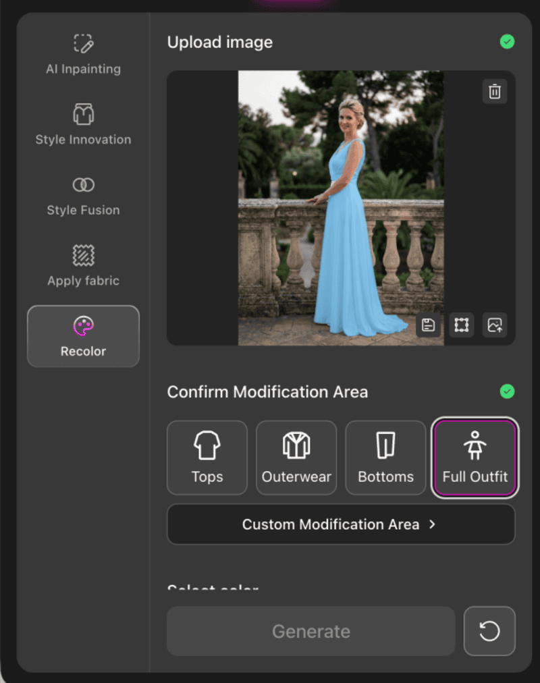
Task: Select the Full Outfit modification area
Action: pyautogui.click(x=475, y=458)
